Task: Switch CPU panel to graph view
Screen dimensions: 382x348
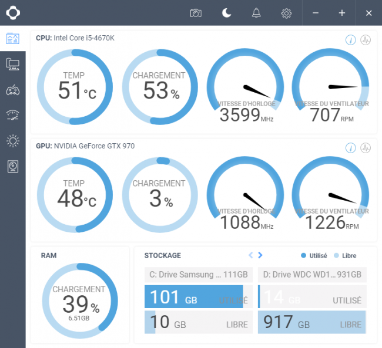Action: coord(366,40)
